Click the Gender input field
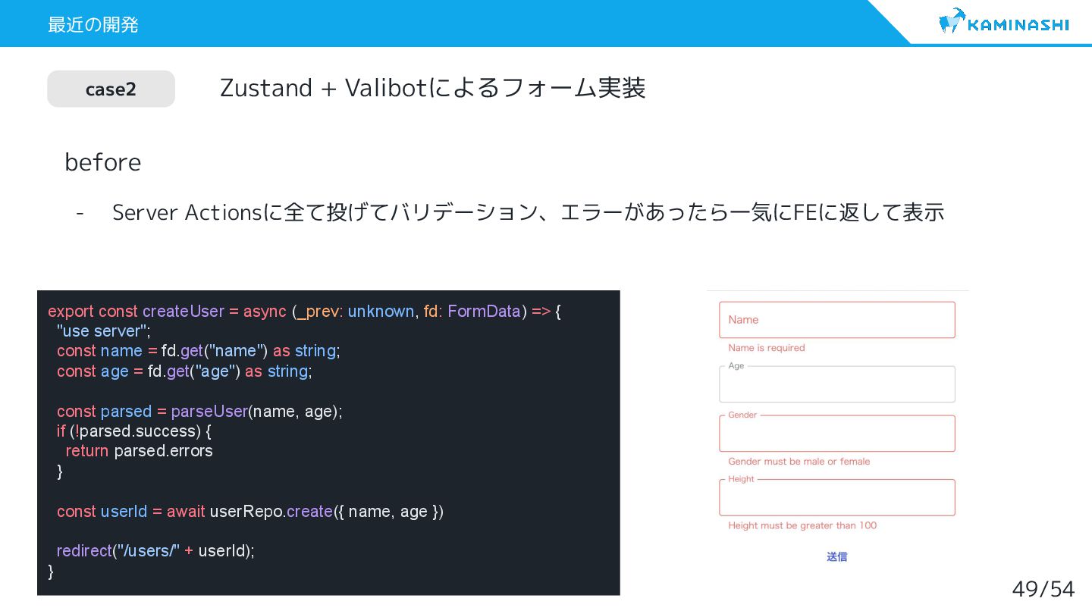Image resolution: width=1092 pixels, height=614 pixels. point(837,434)
